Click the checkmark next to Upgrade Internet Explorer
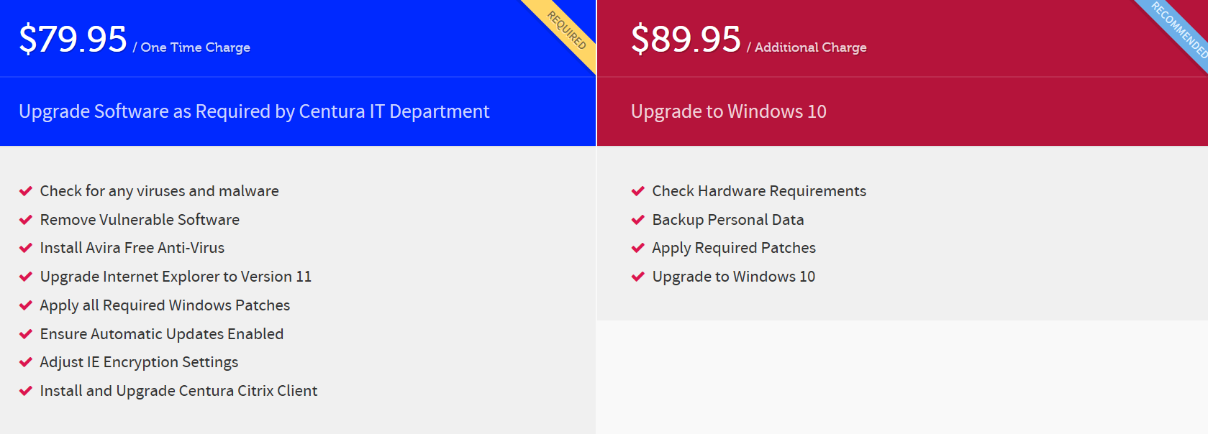The height and width of the screenshot is (434, 1208). [26, 277]
